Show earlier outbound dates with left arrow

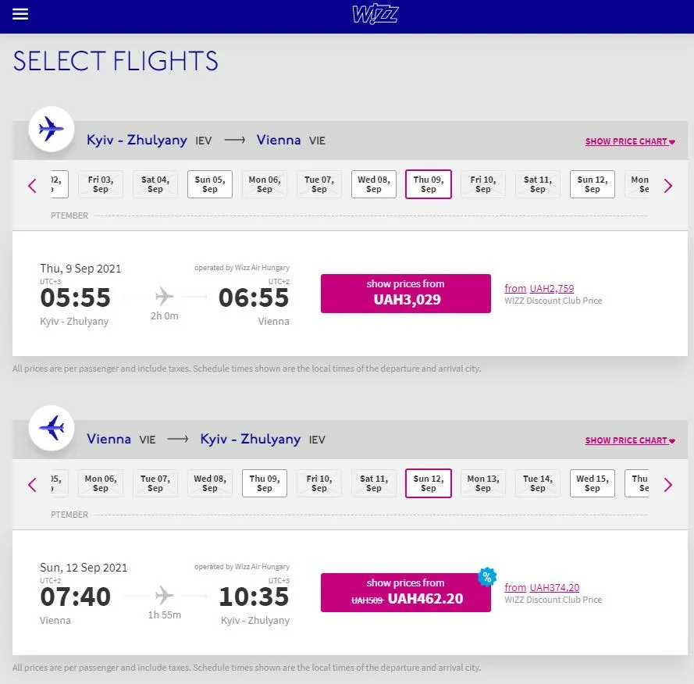pyautogui.click(x=32, y=186)
